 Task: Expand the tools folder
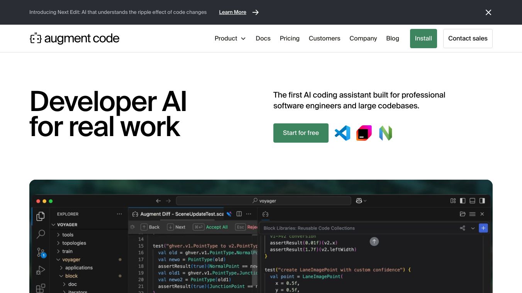65,235
